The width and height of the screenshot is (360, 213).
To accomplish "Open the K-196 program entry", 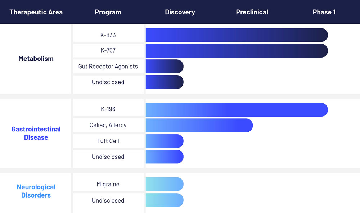I will [108, 109].
